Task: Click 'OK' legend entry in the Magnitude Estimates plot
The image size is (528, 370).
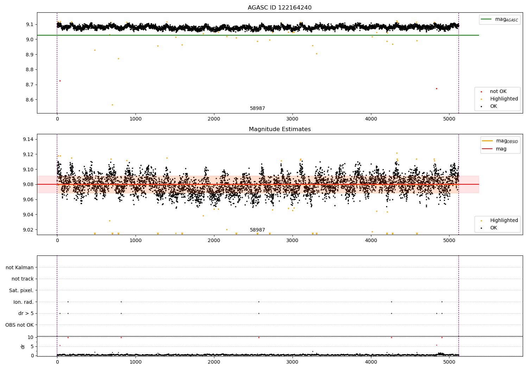Action: coord(494,228)
